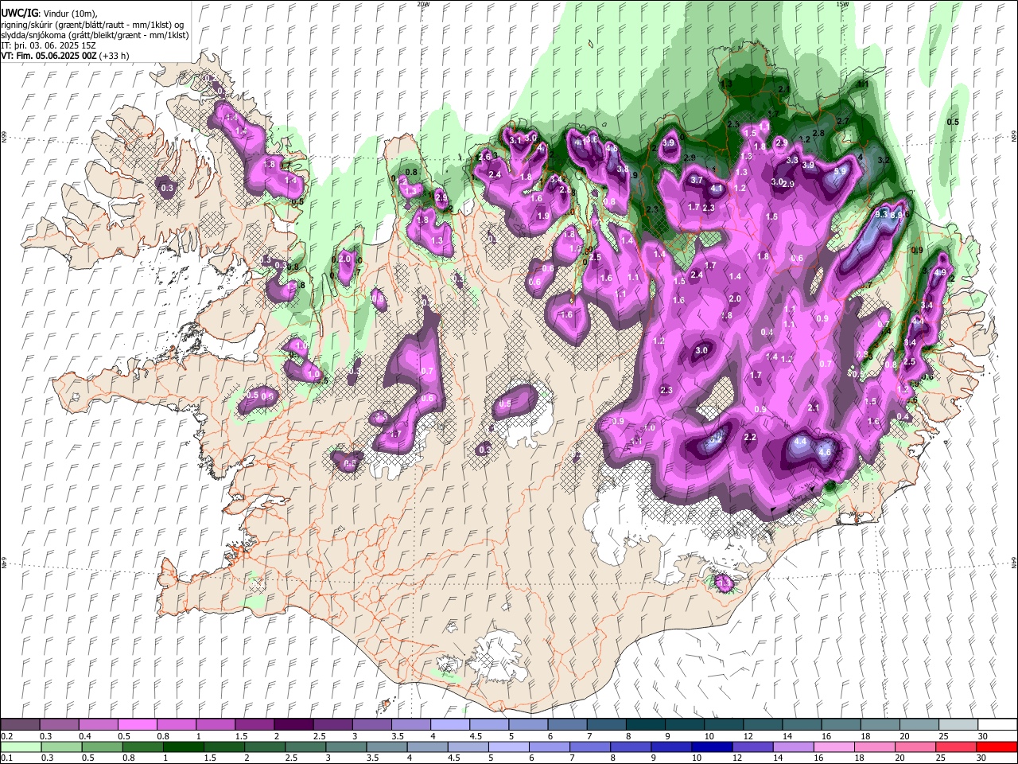Select the rain legend swatch for 3–3.5 mm
The image size is (1018, 764).
(x=345, y=746)
